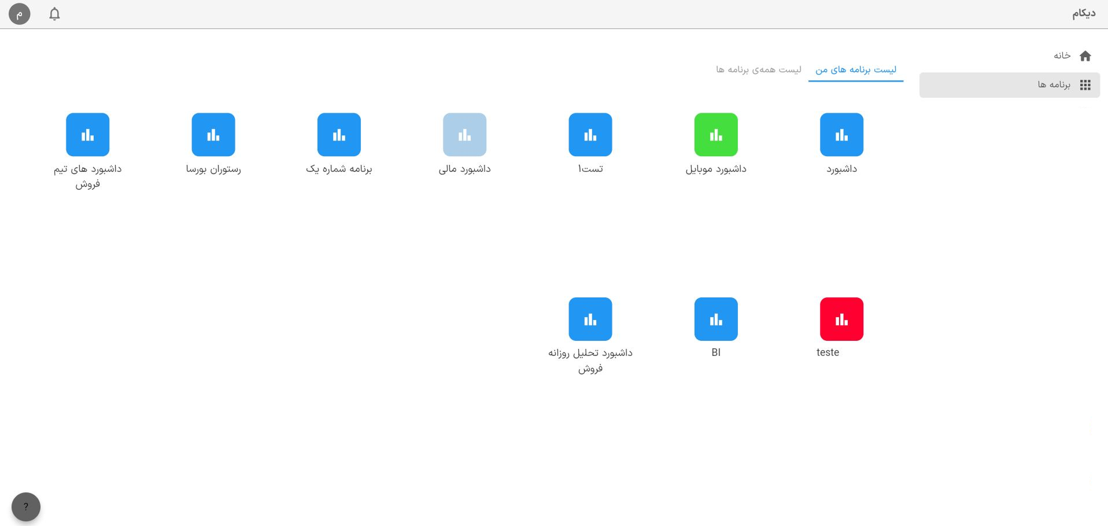Screen dimensions: 1108x526
Task: Open the داشبورد های تیم فروش icon
Action: coord(87,134)
